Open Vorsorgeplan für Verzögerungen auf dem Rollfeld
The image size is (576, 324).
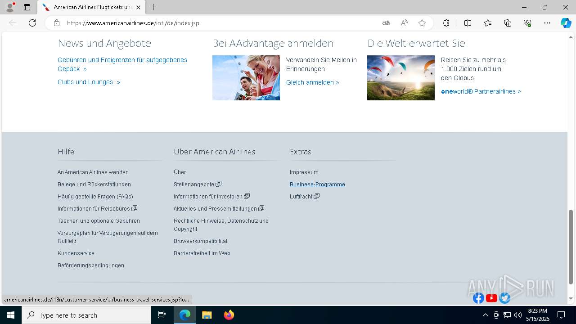pyautogui.click(x=108, y=237)
